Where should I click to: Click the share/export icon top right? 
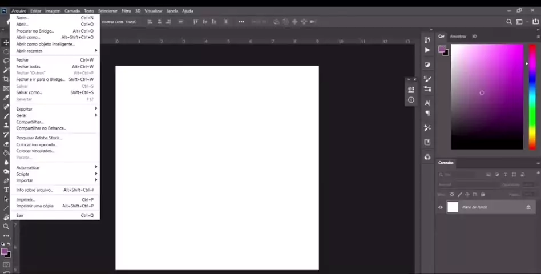tap(535, 21)
